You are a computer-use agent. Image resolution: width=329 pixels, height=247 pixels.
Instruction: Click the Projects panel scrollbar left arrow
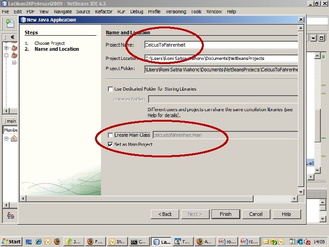pyautogui.click(x=6, y=111)
